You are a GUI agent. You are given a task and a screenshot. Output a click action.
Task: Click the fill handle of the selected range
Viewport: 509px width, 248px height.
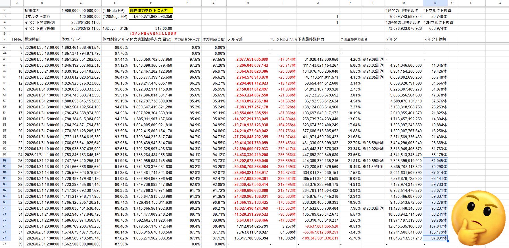click(448, 241)
